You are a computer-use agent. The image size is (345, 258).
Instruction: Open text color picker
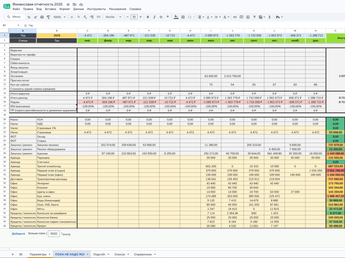(x=168, y=17)
